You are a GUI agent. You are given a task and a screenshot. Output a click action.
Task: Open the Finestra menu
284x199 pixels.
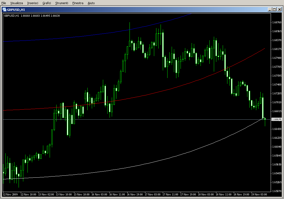pos(78,3)
